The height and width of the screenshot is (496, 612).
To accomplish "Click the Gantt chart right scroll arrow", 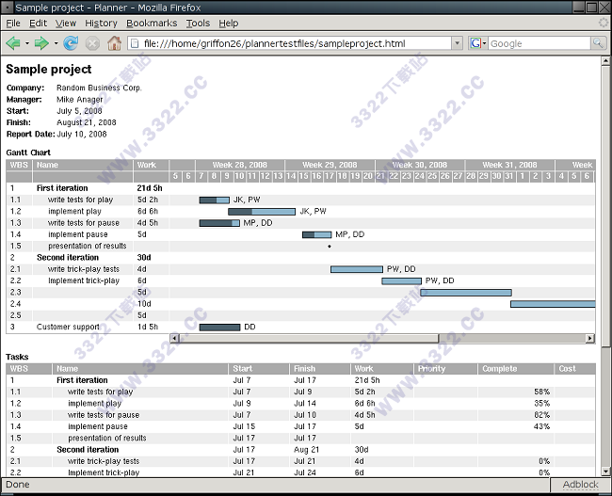I will 590,338.
